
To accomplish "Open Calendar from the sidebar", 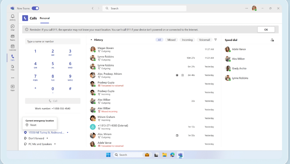I will [x=12, y=47].
